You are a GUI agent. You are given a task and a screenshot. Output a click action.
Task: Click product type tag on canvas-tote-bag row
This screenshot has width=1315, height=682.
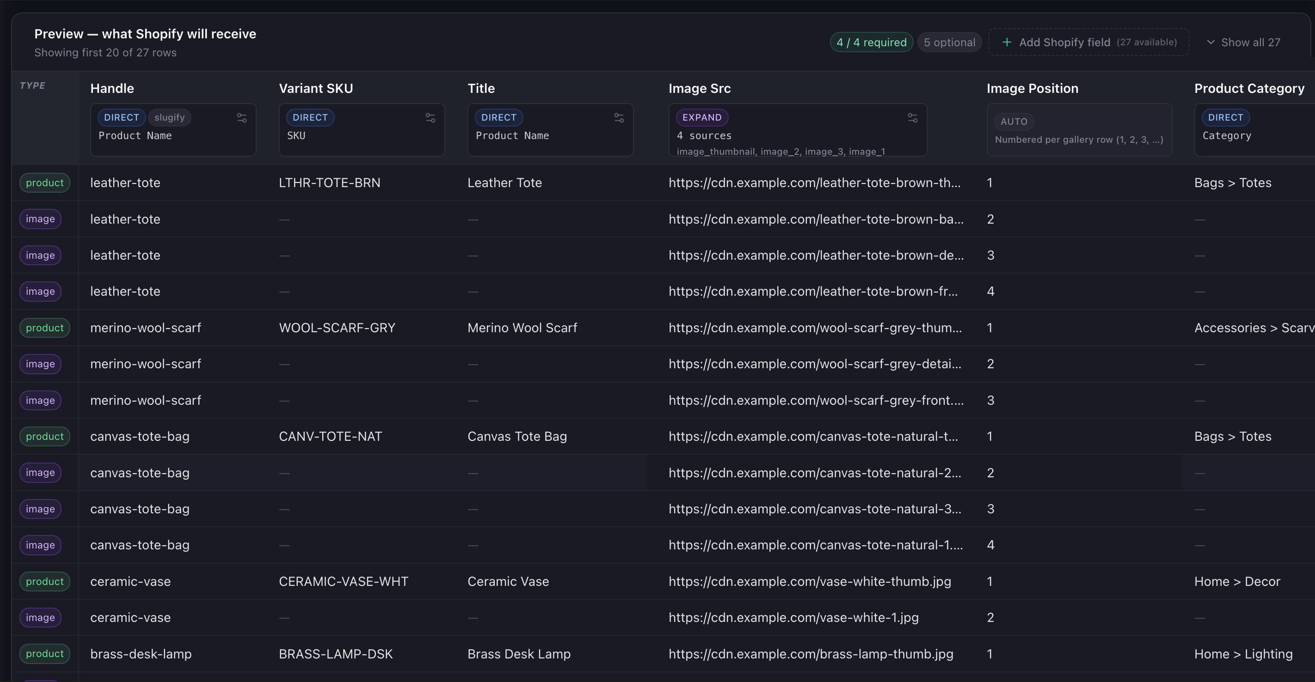point(45,436)
